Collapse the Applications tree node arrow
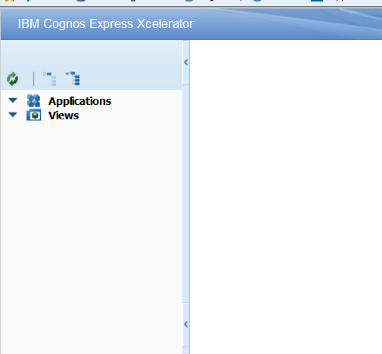 [x=13, y=100]
